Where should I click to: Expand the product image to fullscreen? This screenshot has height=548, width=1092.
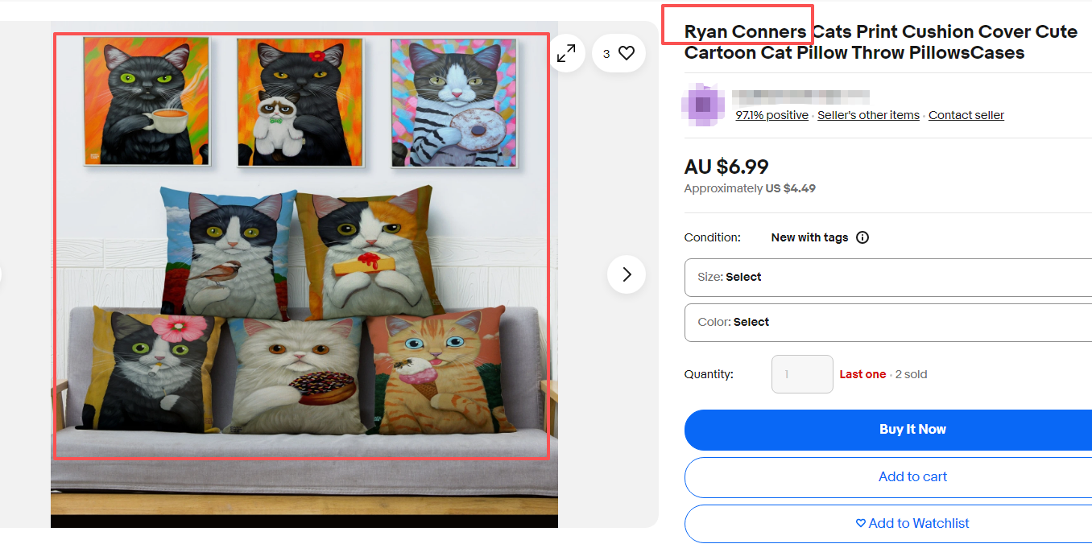567,53
